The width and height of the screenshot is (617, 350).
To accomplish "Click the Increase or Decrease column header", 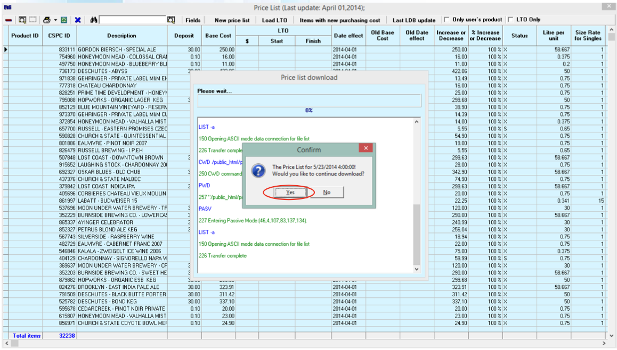I will pos(451,36).
